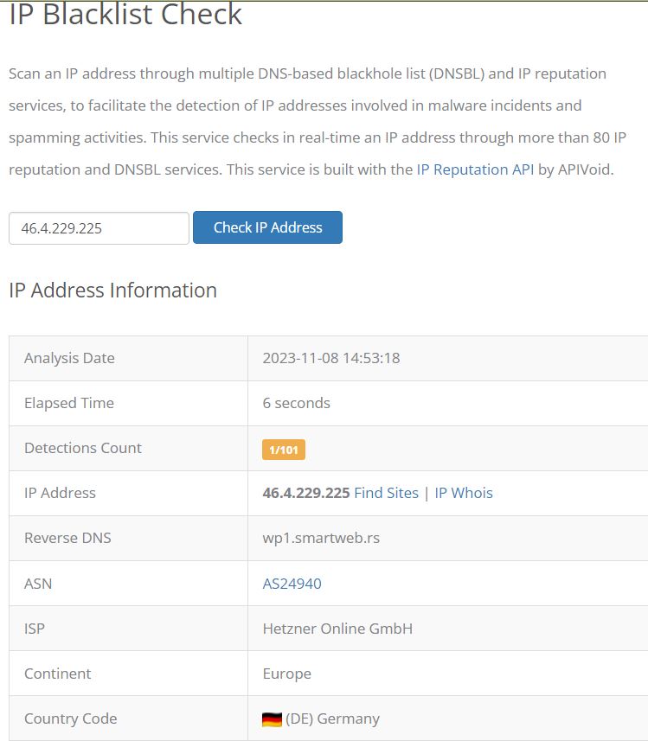This screenshot has height=741, width=648.
Task: Click the 1/101 detections badge
Action: coord(283,450)
